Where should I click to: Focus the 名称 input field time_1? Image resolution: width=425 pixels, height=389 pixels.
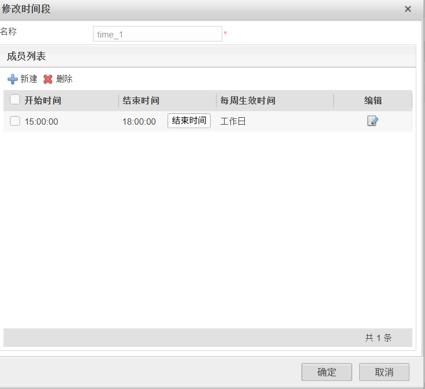tap(158, 34)
